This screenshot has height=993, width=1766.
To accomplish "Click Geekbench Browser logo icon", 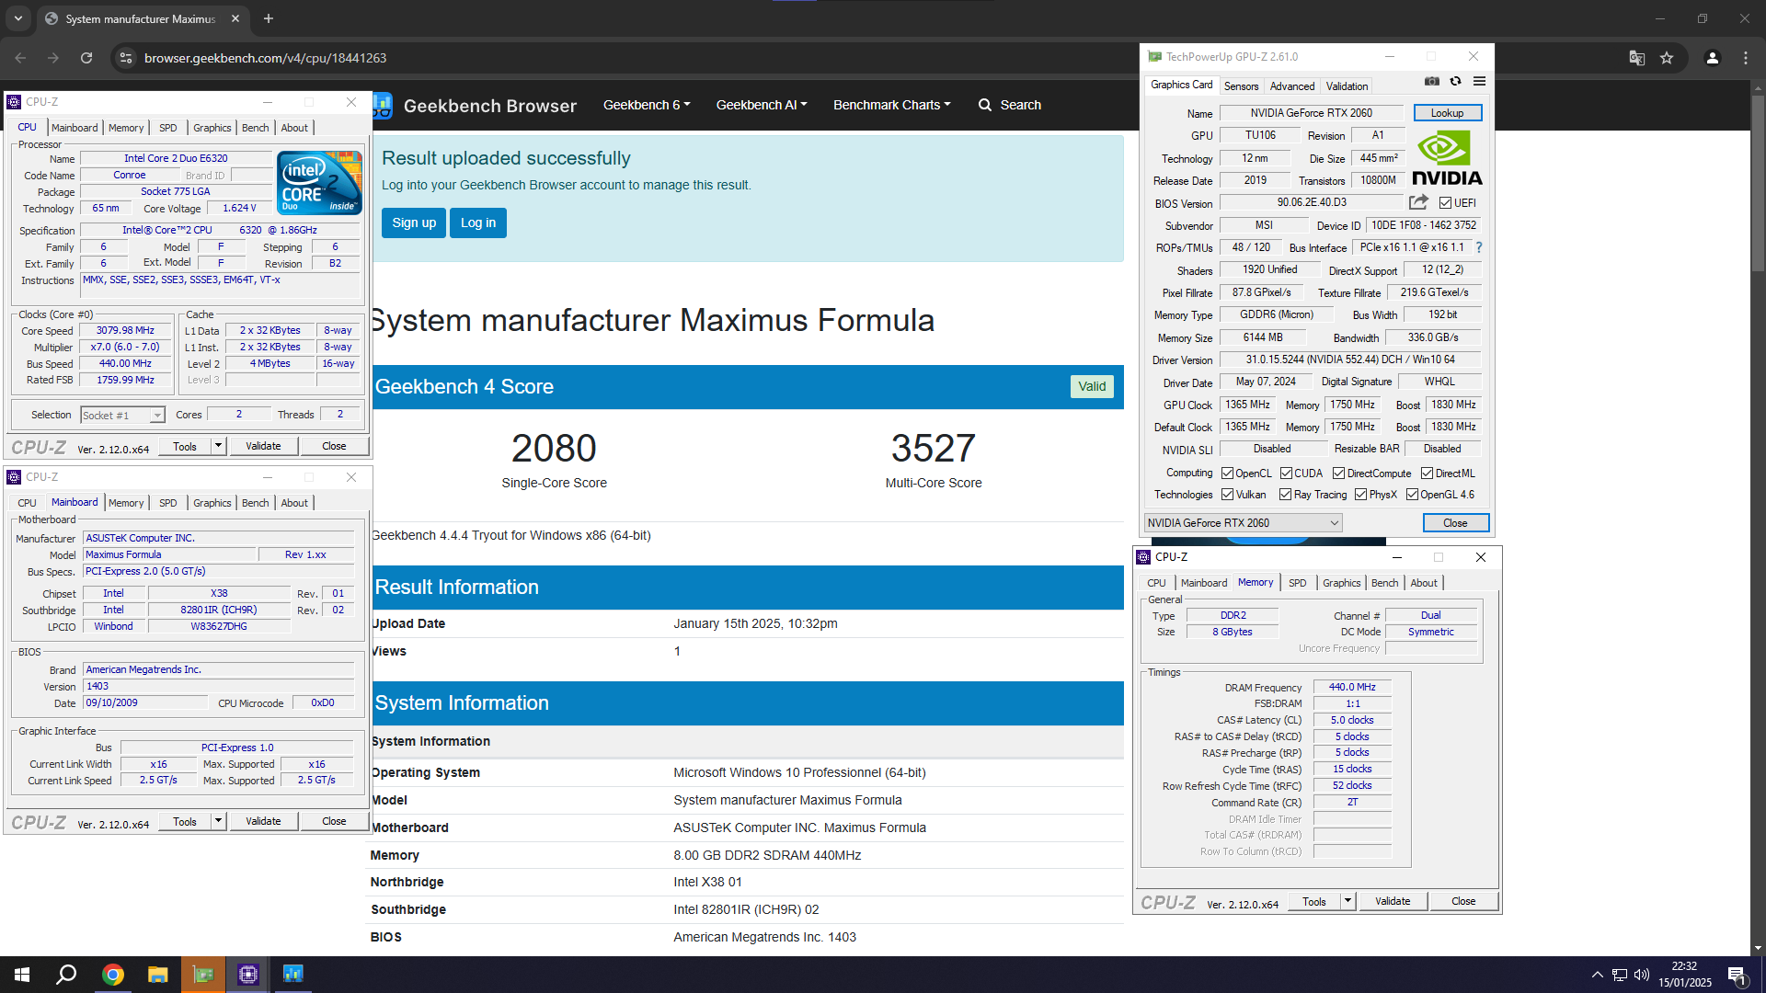I will 384,105.
